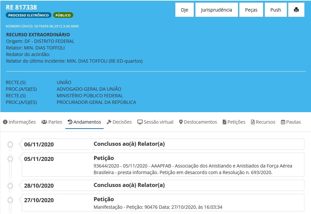Image resolution: width=311 pixels, height=214 pixels.
Task: Click MINISTÉRIO PÚBLICO FEDERAL text
Action: pyautogui.click(x=90, y=96)
